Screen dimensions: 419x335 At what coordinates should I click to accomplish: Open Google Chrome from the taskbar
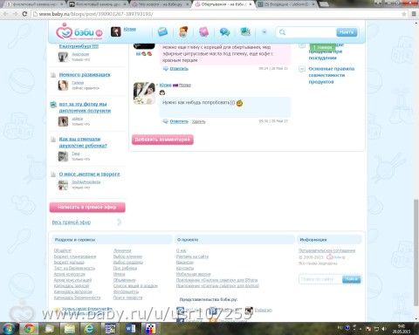[29, 329]
